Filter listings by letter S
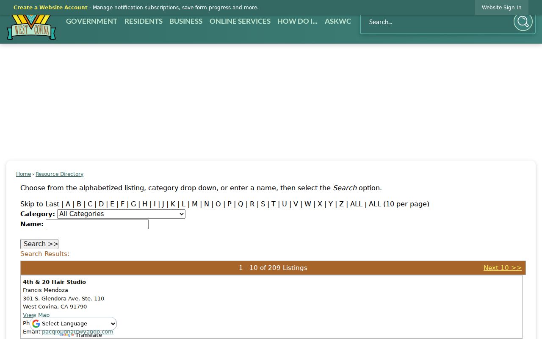Screen dimensions: 542x339 pyautogui.click(x=263, y=204)
